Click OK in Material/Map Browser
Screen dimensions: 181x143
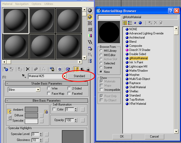tap(122, 136)
